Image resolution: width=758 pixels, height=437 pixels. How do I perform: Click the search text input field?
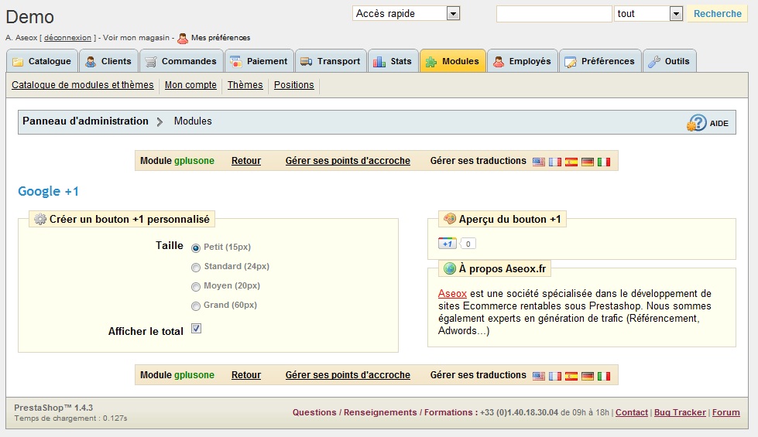tap(554, 13)
